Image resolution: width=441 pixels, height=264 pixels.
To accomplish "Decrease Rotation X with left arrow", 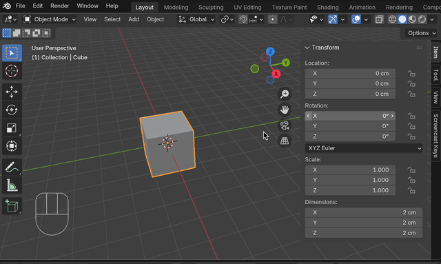I will pos(308,116).
